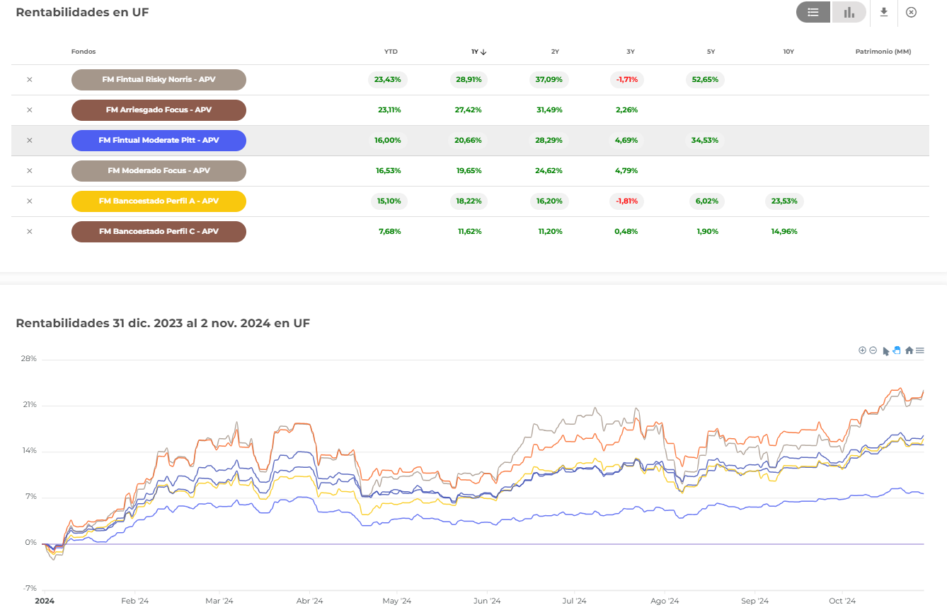Click the 14,96% 10Y value
The height and width of the screenshot is (612, 947).
(784, 232)
